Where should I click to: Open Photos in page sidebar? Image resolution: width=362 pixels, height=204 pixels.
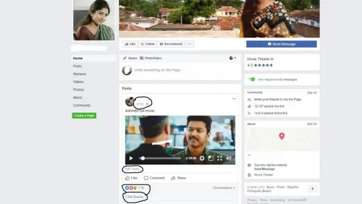click(x=78, y=90)
